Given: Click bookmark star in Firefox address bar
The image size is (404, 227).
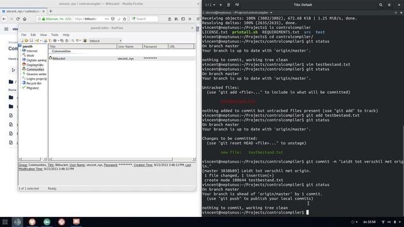Looking at the screenshot, I should point(125,19).
